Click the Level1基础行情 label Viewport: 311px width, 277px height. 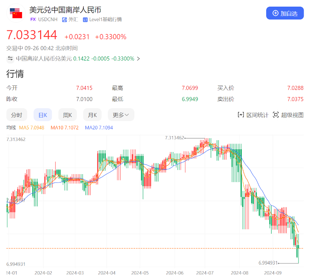click(x=105, y=19)
